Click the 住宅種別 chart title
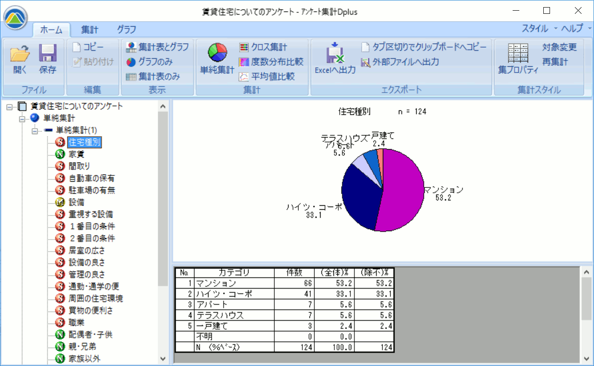Viewport: 594px width, 366px height. point(355,111)
